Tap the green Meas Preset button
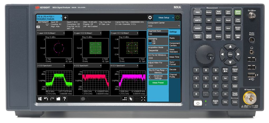This screenshot has height=123, width=269. 158,83
